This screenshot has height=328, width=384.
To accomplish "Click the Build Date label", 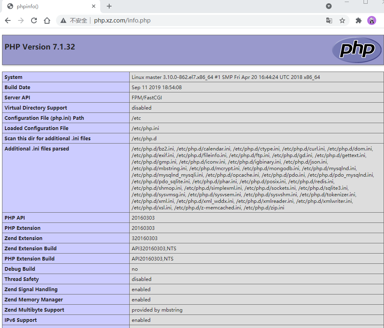I will pos(18,88).
